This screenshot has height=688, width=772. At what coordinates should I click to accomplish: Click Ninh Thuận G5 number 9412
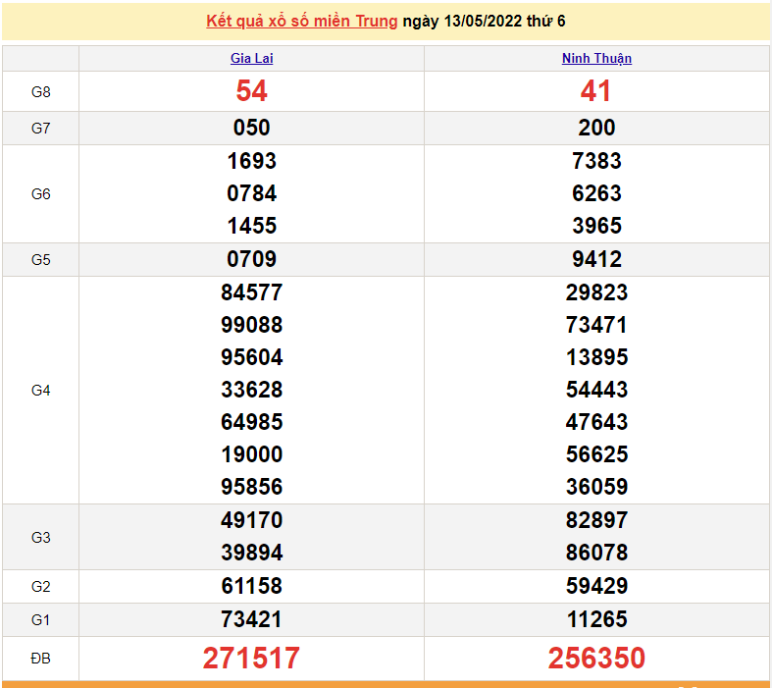tap(596, 259)
